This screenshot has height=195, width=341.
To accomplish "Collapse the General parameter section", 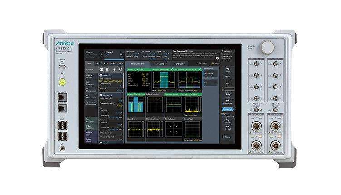I will pyautogui.click(x=101, y=75).
